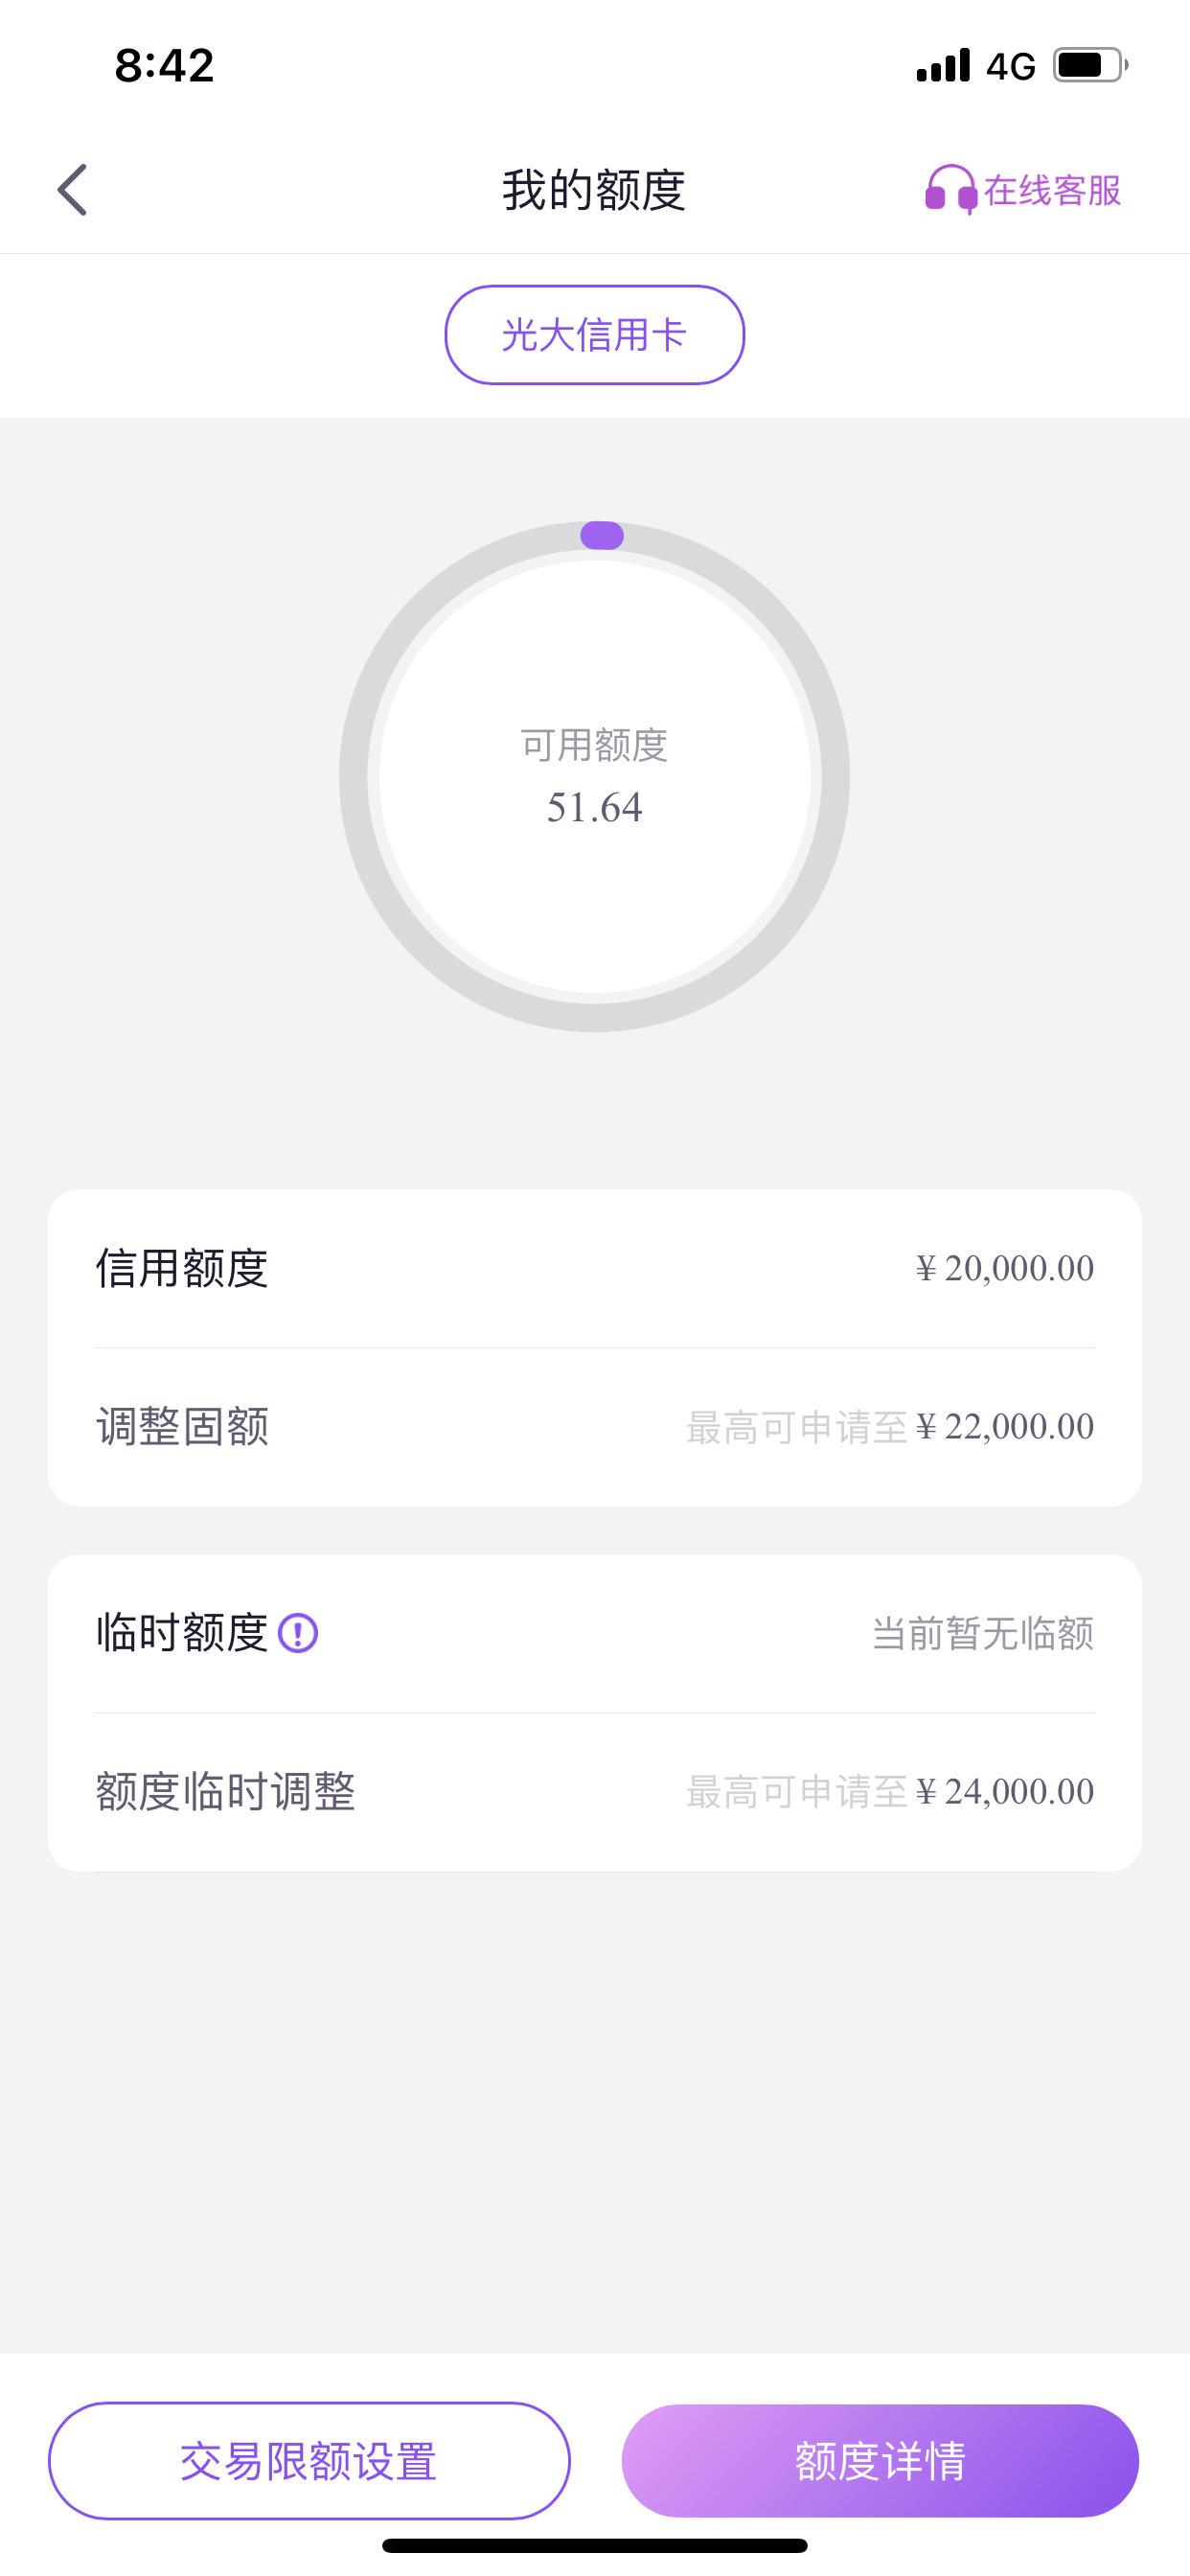Open the 额度临时调整 row

595,1792
